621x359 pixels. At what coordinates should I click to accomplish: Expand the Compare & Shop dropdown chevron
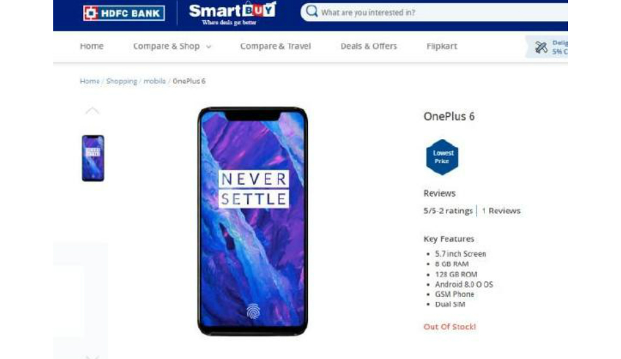(209, 46)
